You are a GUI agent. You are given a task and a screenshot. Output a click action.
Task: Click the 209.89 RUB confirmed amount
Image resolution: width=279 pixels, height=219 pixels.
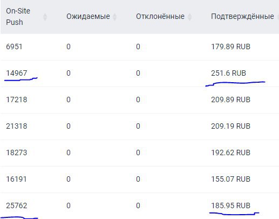click(x=230, y=99)
